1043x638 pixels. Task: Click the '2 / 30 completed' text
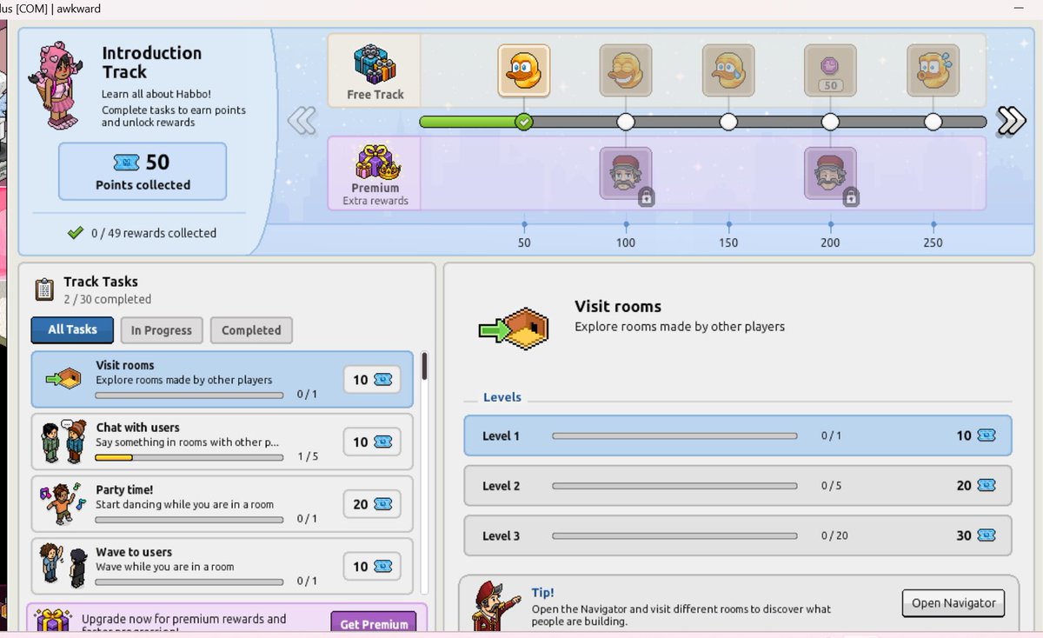107,299
